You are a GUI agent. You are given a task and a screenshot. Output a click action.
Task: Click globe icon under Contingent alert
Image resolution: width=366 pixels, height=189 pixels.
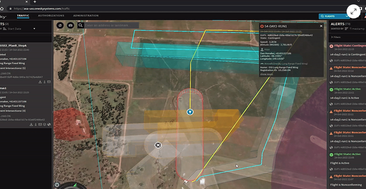coord(331,61)
